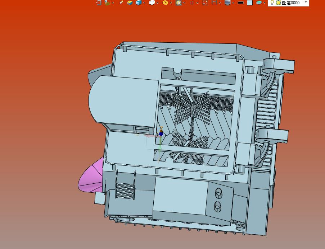Select the pink cone-shaped part of model
Viewport: 325px width, 249px height.
(x=91, y=177)
